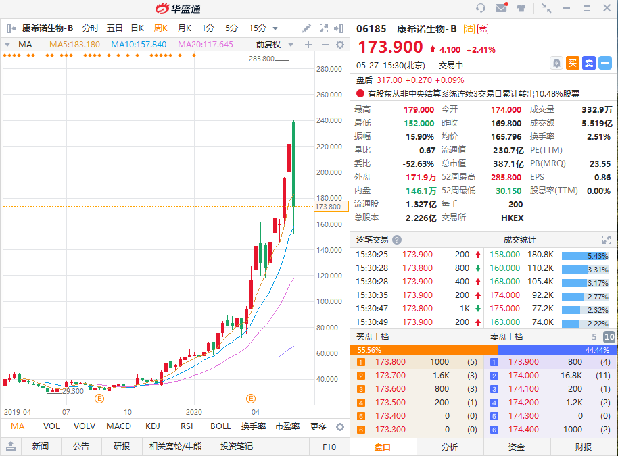This screenshot has height=456, width=618.
Task: Click the earnings E marker near 07
Action: (99, 399)
